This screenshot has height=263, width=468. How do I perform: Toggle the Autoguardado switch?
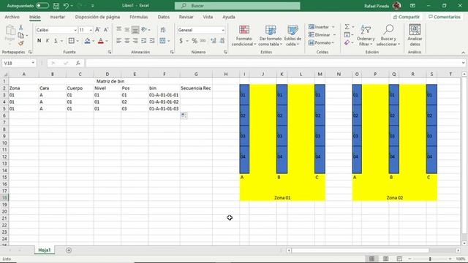[x=42, y=6]
